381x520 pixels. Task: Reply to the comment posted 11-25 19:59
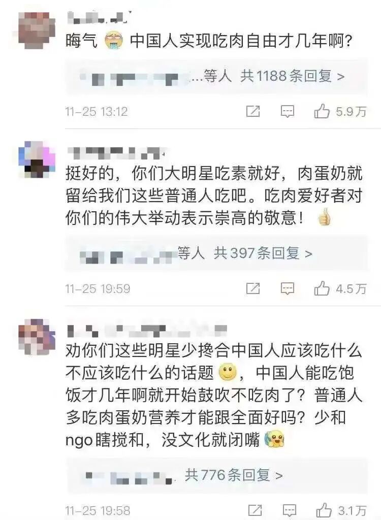click(x=288, y=289)
